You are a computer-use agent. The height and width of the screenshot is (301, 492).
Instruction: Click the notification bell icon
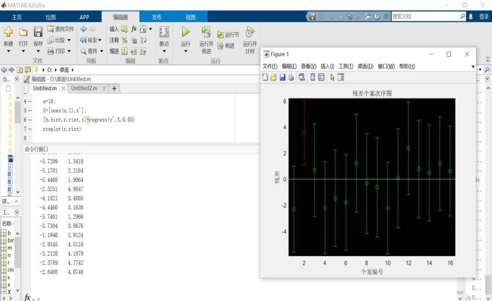pyautogui.click(x=470, y=17)
